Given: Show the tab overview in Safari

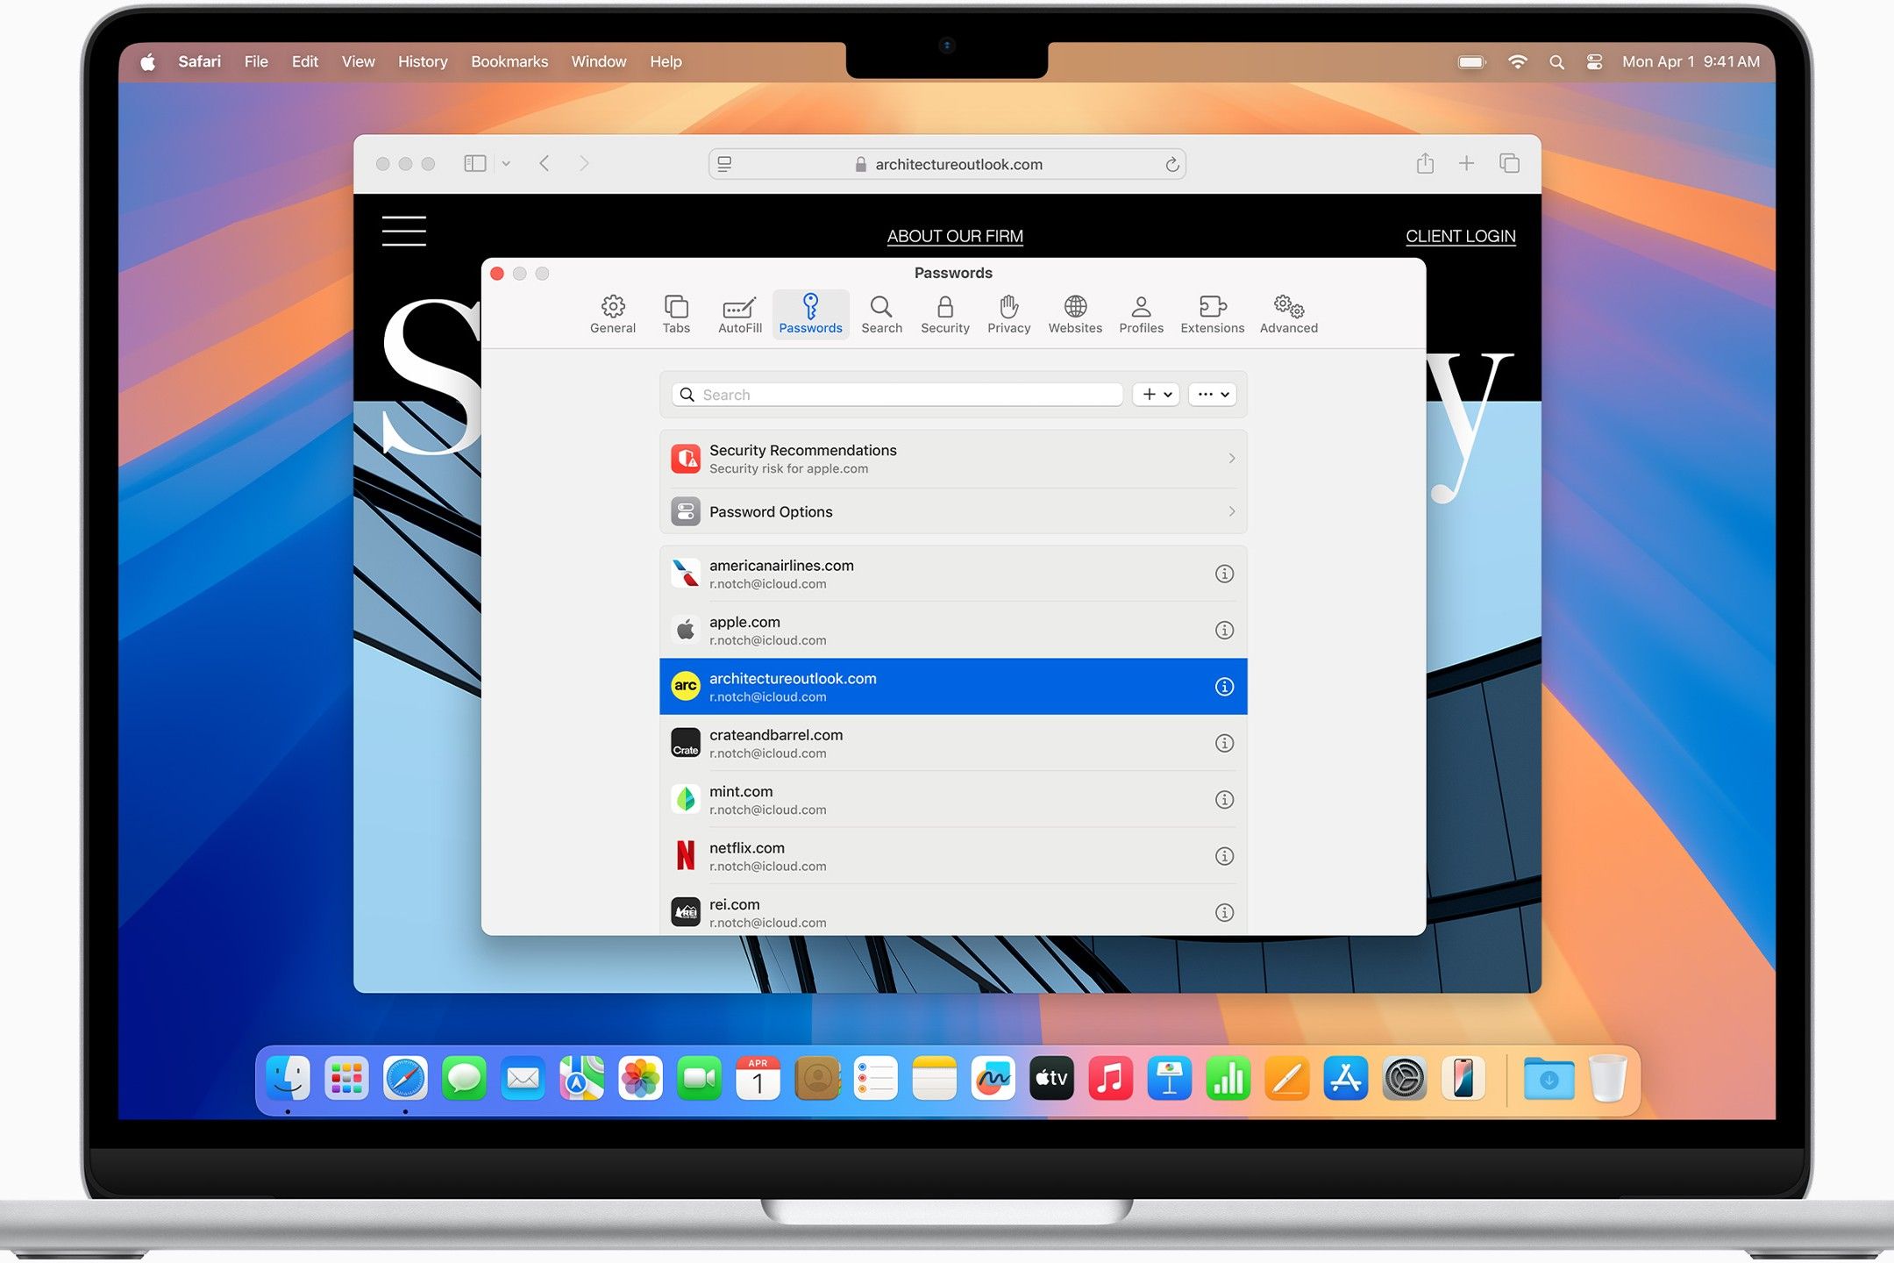Looking at the screenshot, I should 1509,163.
